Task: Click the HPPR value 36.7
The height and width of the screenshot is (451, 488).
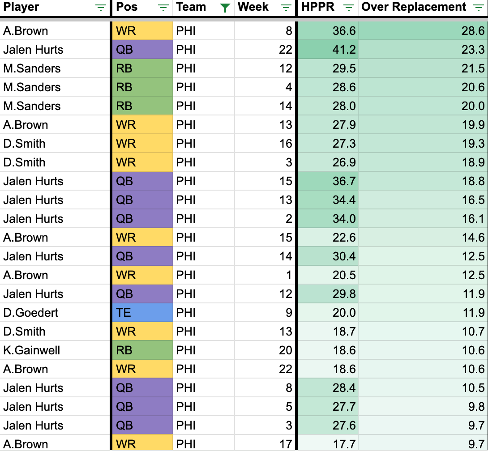Action: 328,181
